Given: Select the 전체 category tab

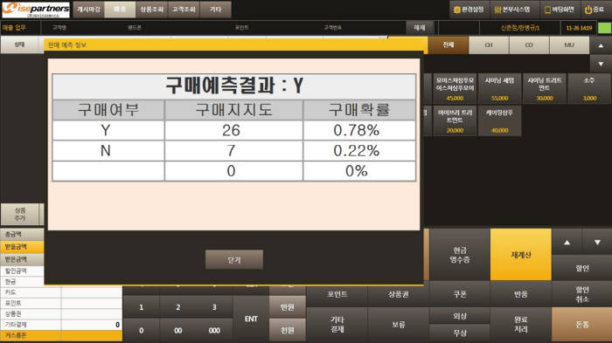Looking at the screenshot, I should pyautogui.click(x=448, y=45).
